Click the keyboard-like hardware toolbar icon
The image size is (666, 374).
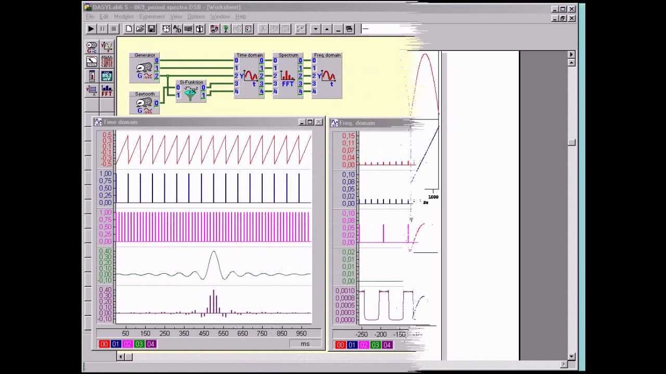tap(188, 29)
